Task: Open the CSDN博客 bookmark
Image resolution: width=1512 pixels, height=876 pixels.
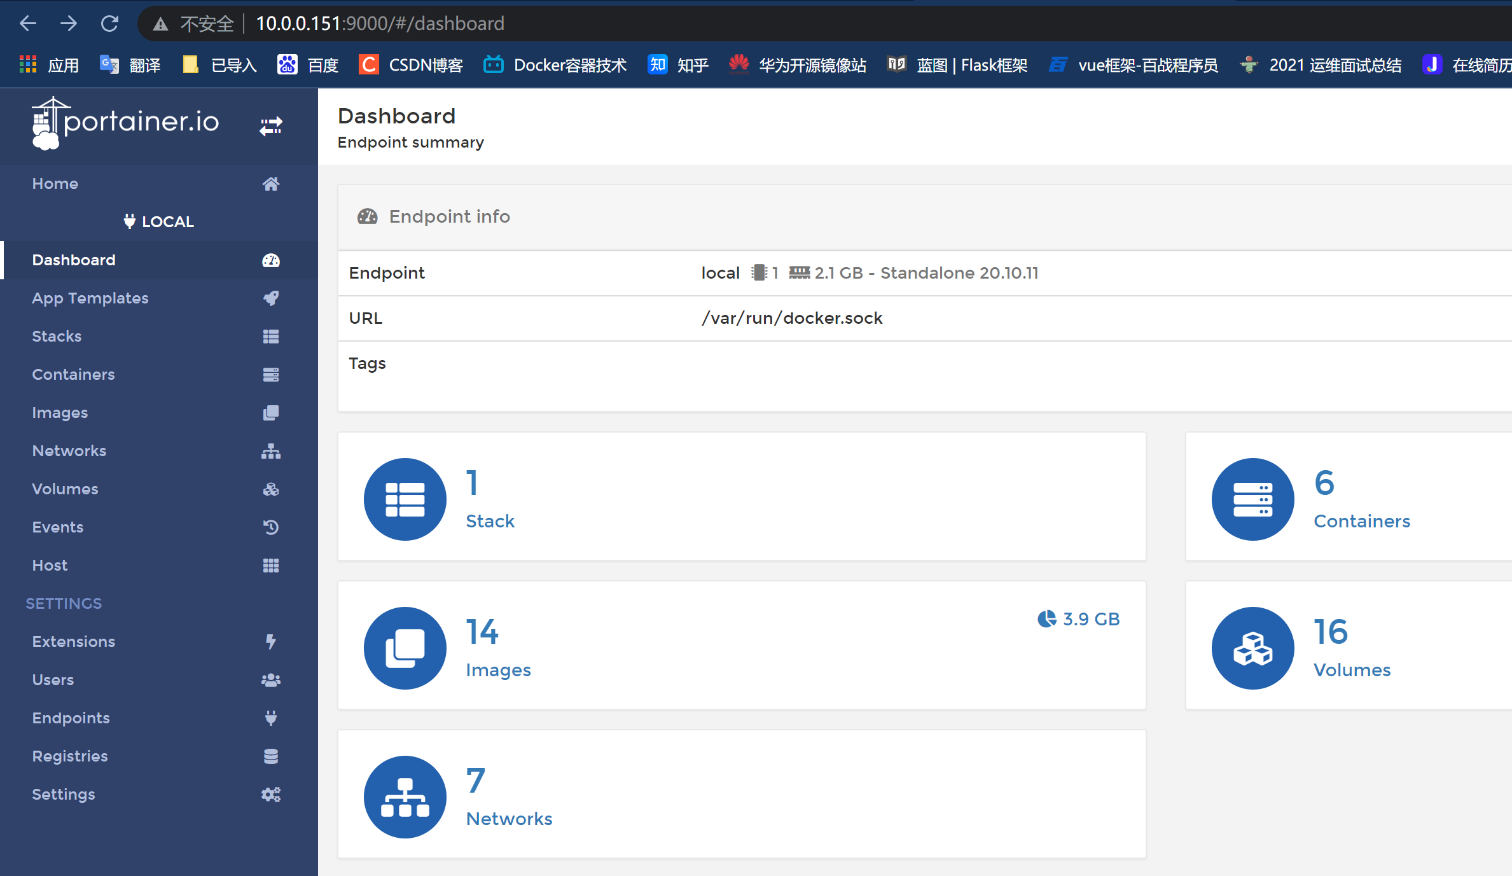Action: (411, 65)
